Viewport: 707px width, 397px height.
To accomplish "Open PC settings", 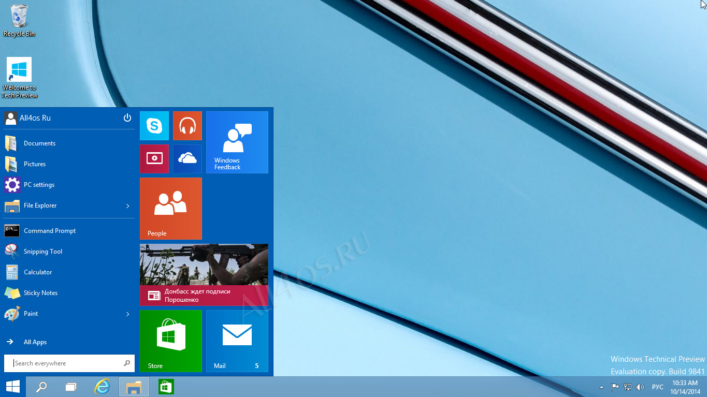I will point(69,185).
